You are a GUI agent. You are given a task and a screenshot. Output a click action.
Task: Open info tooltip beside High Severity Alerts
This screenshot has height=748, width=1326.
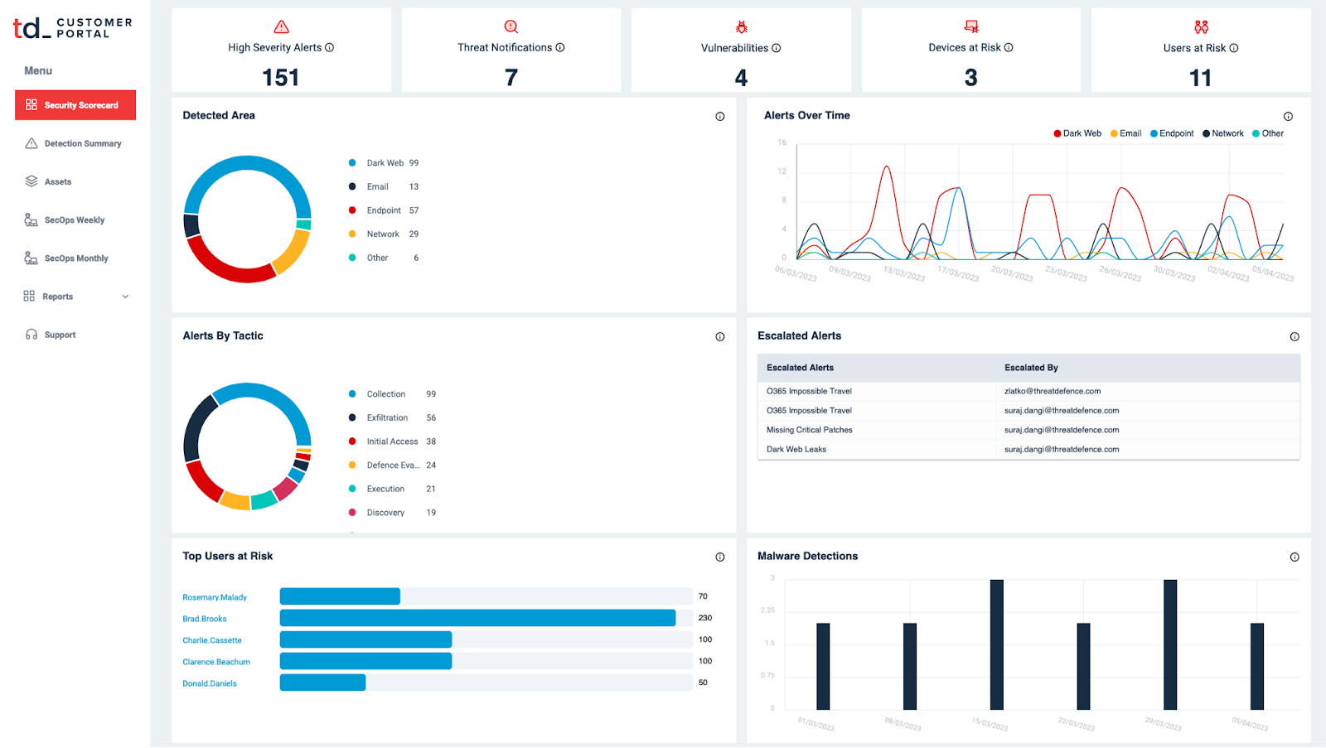330,47
